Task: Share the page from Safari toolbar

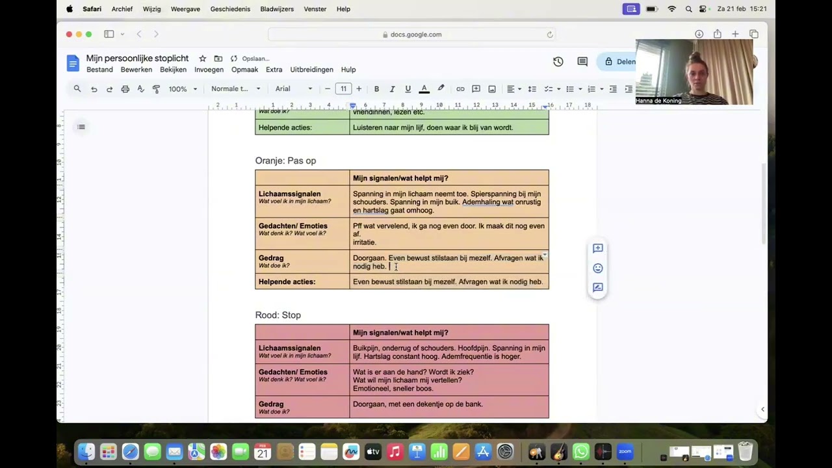Action: tap(717, 34)
